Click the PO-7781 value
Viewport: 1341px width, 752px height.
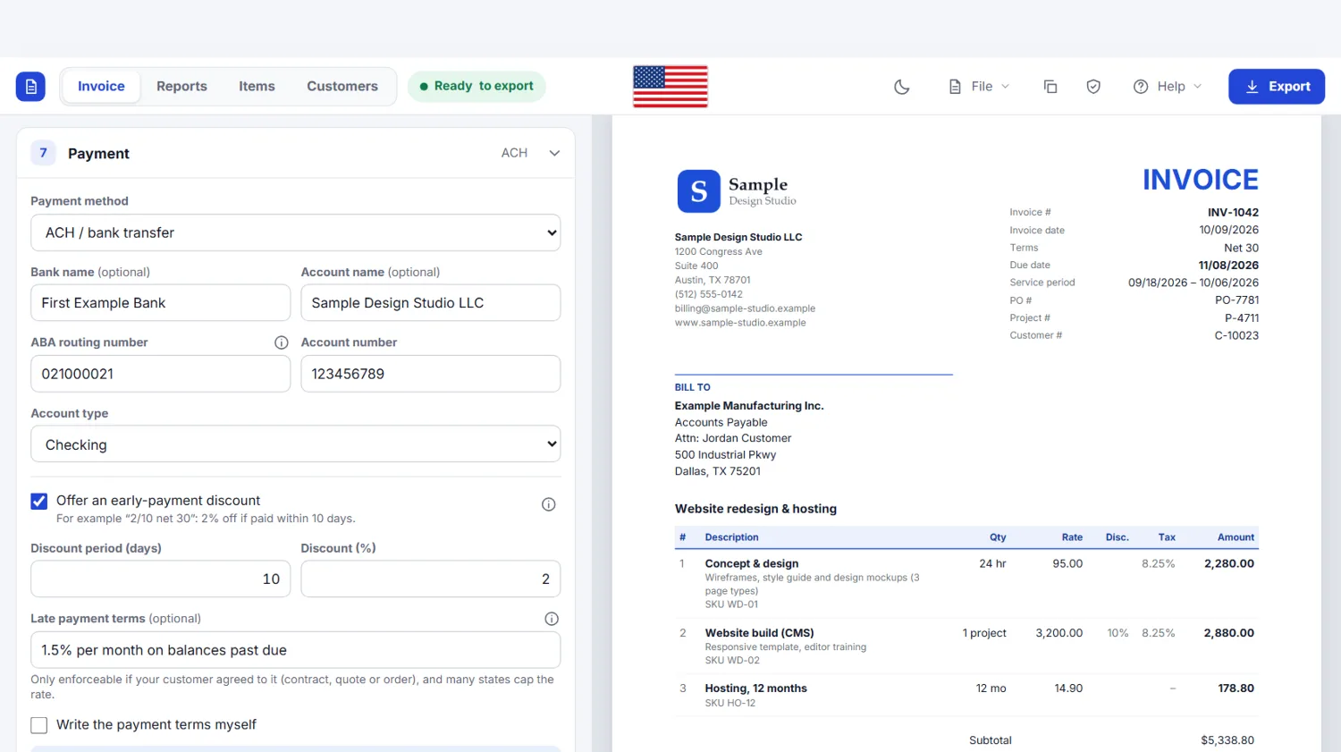1236,300
